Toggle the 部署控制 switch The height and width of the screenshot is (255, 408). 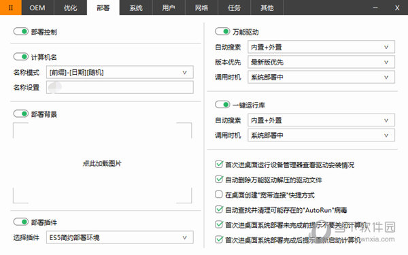pos(21,32)
